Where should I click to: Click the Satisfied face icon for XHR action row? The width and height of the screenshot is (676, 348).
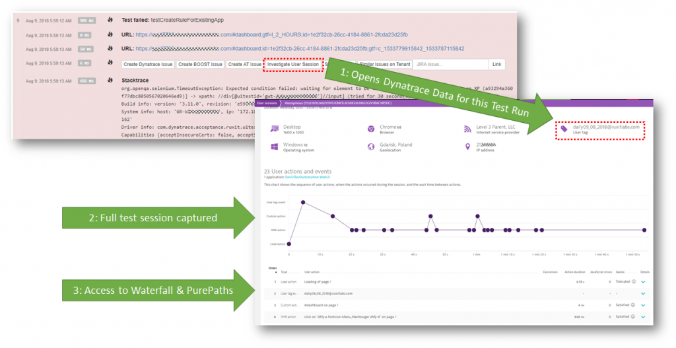pyautogui.click(x=633, y=316)
